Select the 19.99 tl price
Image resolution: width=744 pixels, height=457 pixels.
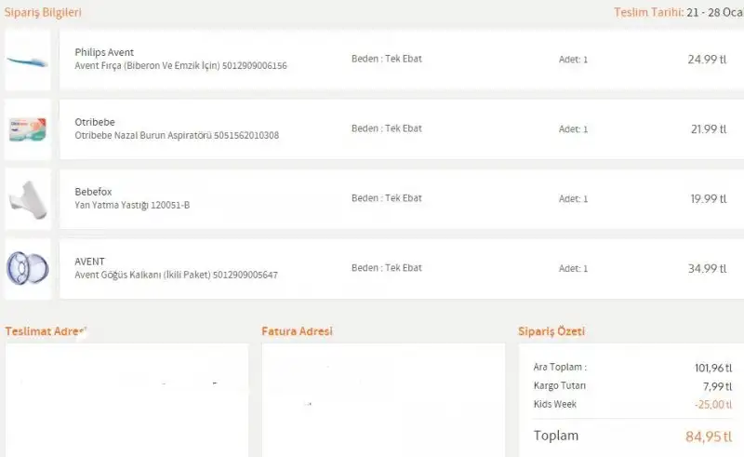tap(709, 199)
